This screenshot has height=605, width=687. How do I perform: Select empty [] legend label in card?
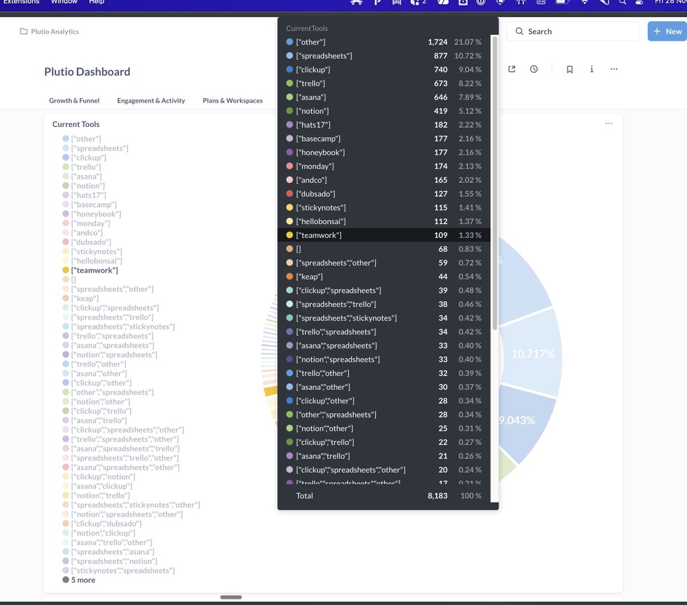(73, 280)
